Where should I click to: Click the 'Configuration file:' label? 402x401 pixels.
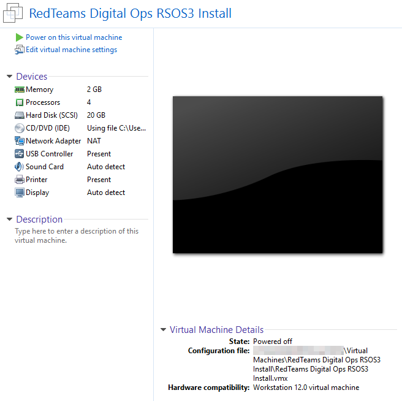[x=219, y=351]
